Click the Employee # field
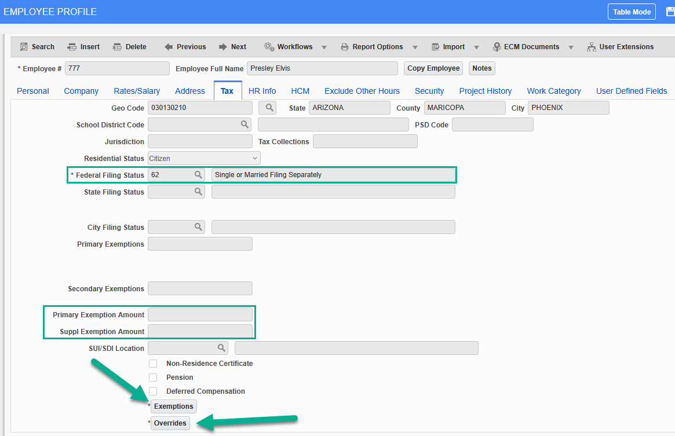Viewport: 675px width, 436px height. (x=117, y=68)
